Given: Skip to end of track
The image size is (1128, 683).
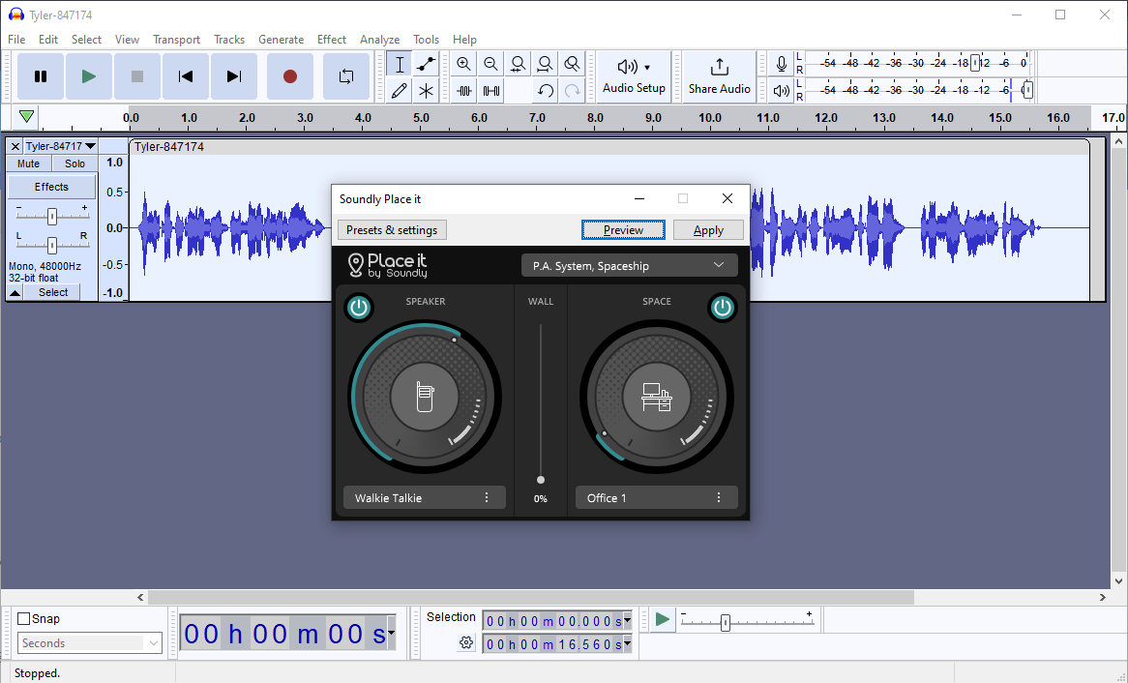Looking at the screenshot, I should tap(234, 76).
